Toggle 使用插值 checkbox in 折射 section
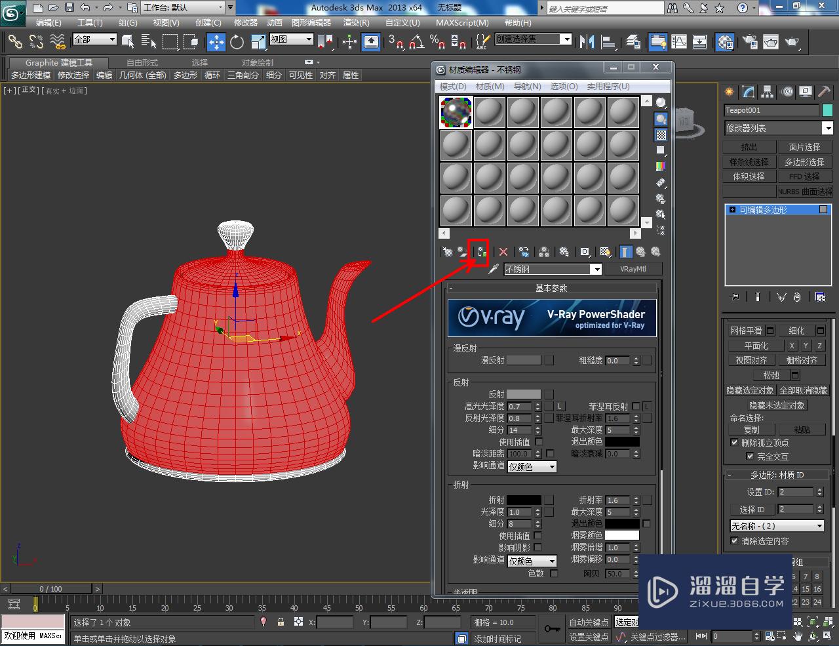The image size is (839, 646). click(x=537, y=536)
